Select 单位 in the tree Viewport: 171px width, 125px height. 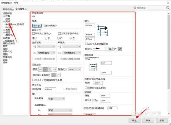(5, 46)
